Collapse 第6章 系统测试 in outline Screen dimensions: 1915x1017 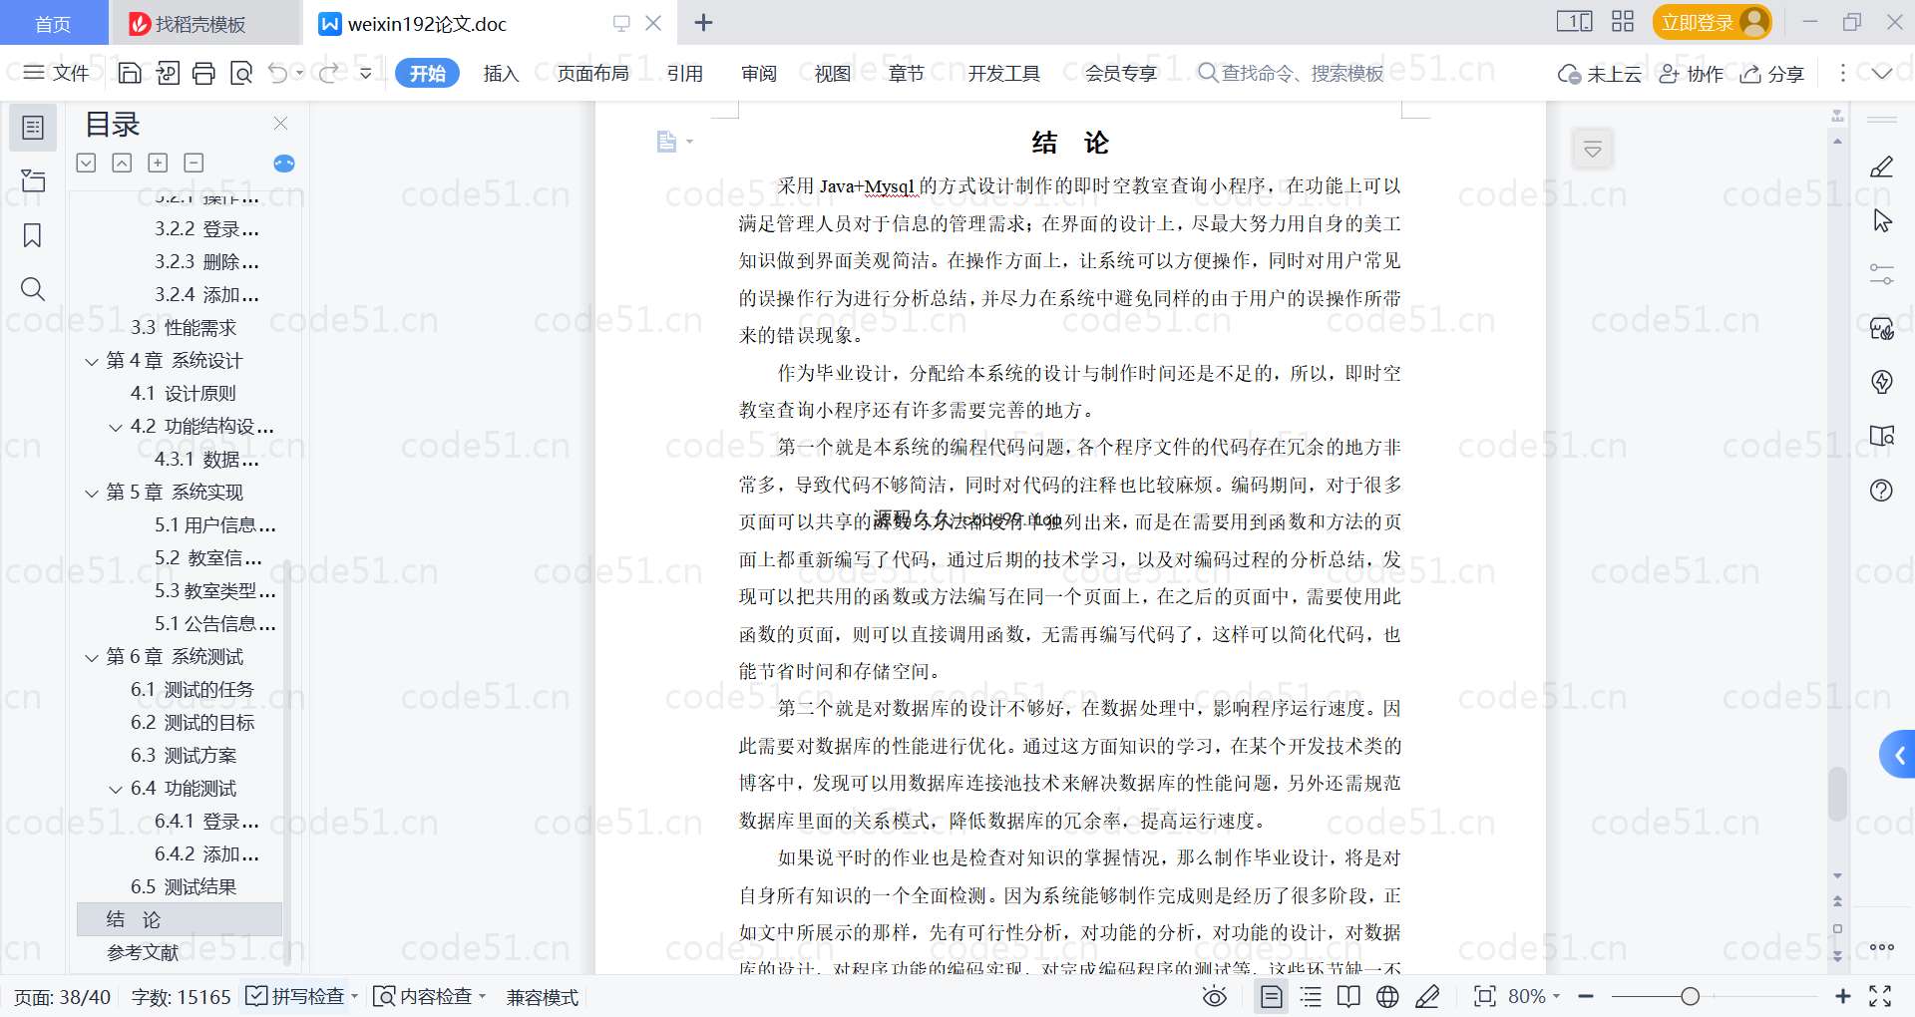92,657
